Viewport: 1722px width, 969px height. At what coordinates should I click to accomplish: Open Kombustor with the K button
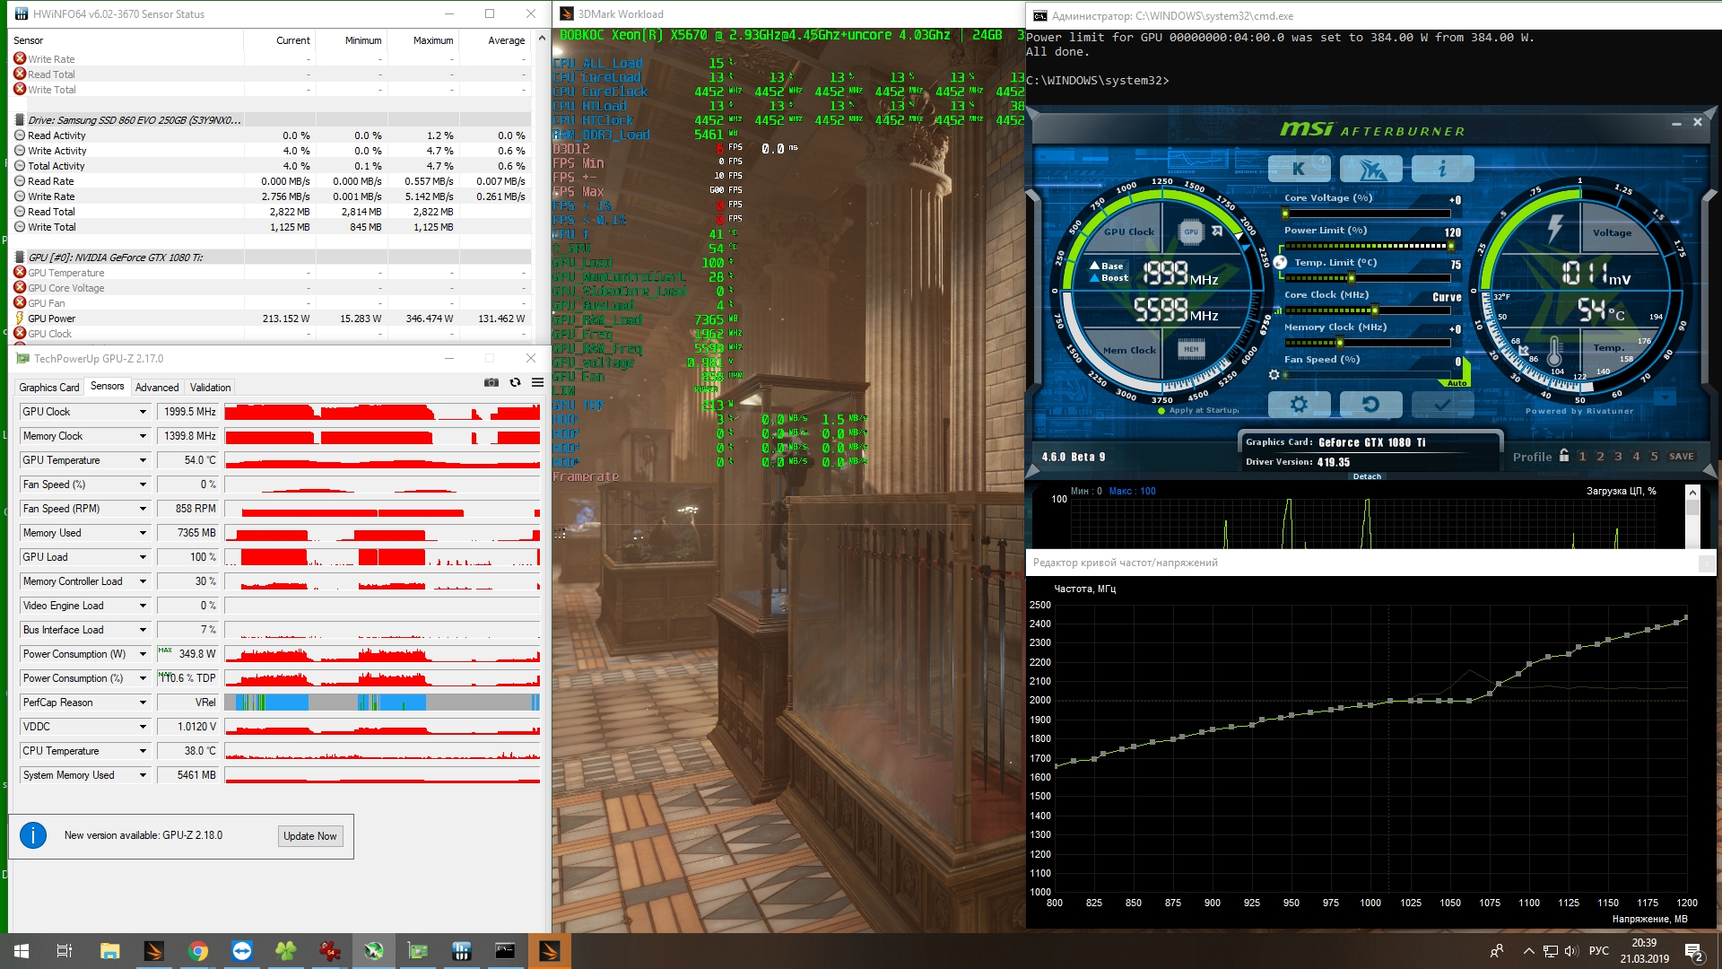pyautogui.click(x=1298, y=169)
